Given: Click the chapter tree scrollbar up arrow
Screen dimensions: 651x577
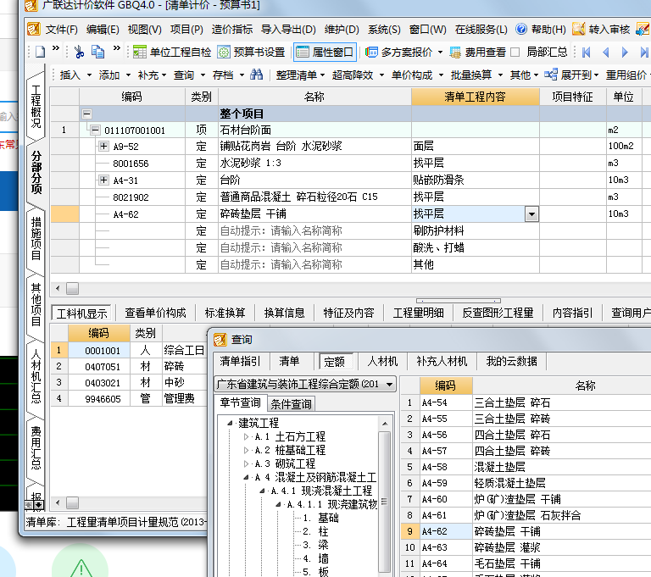Looking at the screenshot, I should coord(385,424).
